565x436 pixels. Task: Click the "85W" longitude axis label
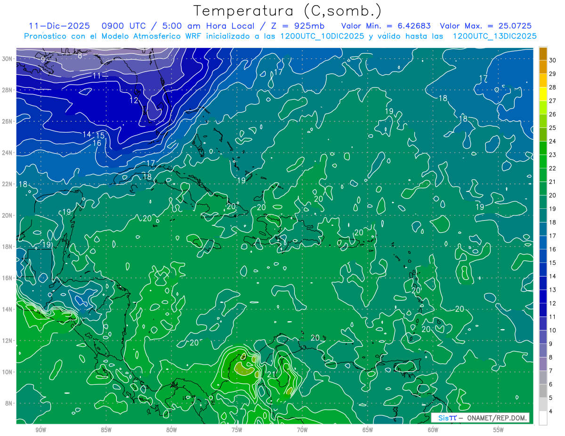pos(106,430)
